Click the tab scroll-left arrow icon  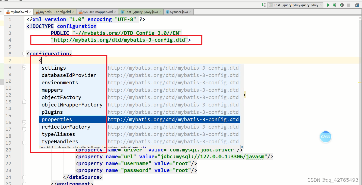pos(1,12)
